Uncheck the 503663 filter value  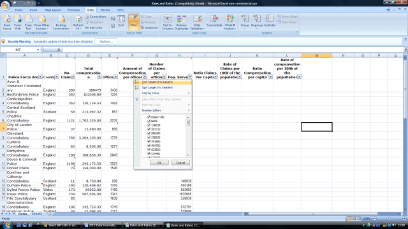[x=149, y=149]
